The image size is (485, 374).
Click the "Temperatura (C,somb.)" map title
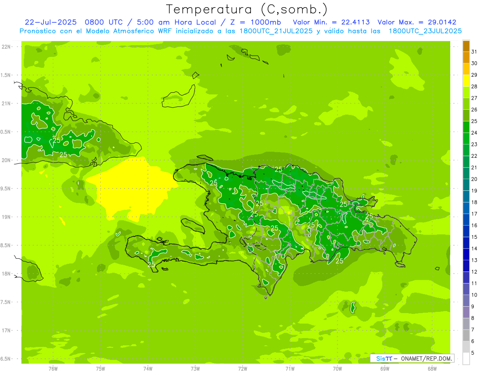click(247, 9)
